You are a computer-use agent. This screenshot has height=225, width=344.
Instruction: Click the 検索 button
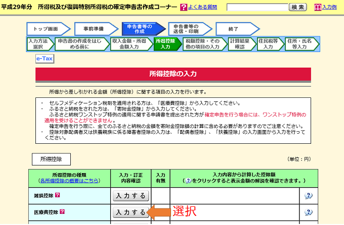[x=297, y=7]
